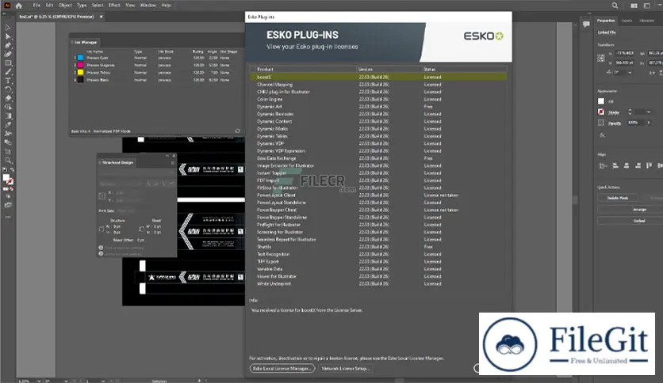Select the Rotate tool
Viewport: 663px width, 383px height.
coord(8,89)
